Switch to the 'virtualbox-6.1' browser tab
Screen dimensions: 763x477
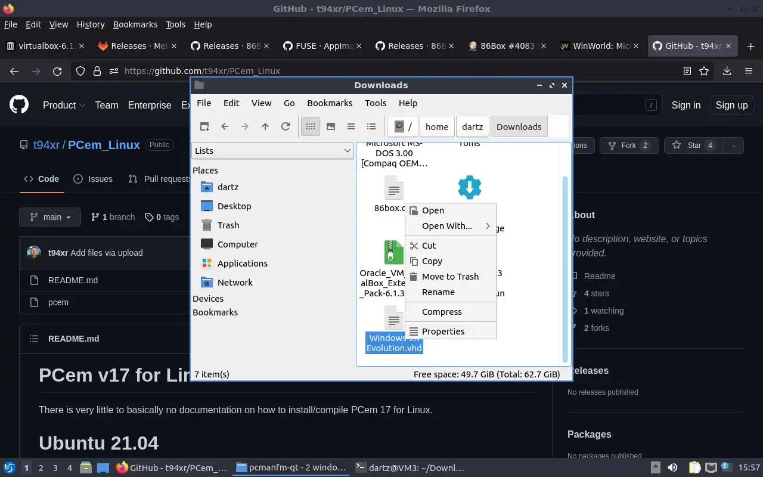click(x=45, y=46)
